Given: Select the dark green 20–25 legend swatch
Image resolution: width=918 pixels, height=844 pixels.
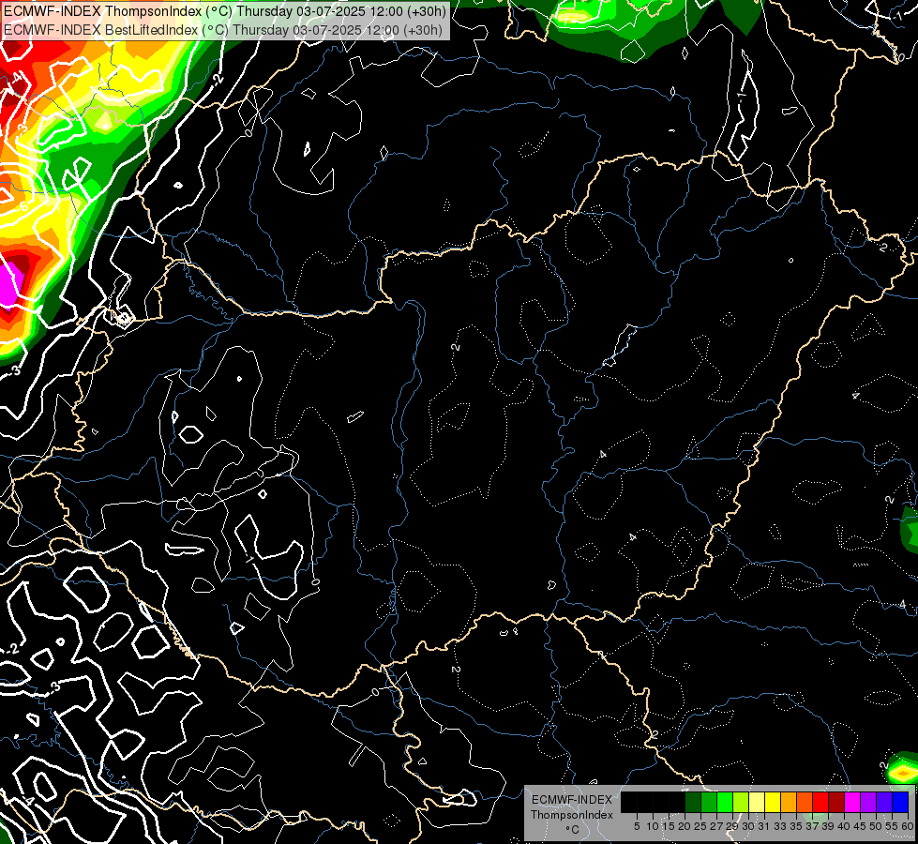Looking at the screenshot, I should [693, 802].
